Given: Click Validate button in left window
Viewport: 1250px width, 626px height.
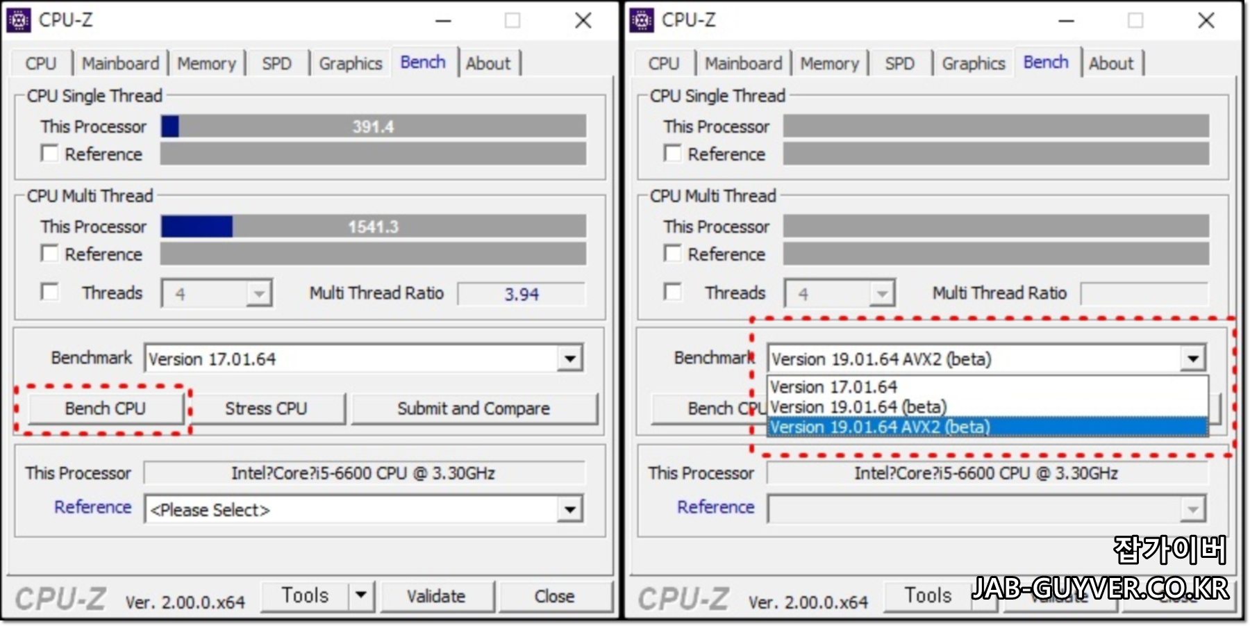Looking at the screenshot, I should click(436, 596).
